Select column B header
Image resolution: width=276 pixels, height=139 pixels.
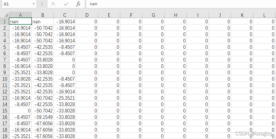tap(43, 15)
